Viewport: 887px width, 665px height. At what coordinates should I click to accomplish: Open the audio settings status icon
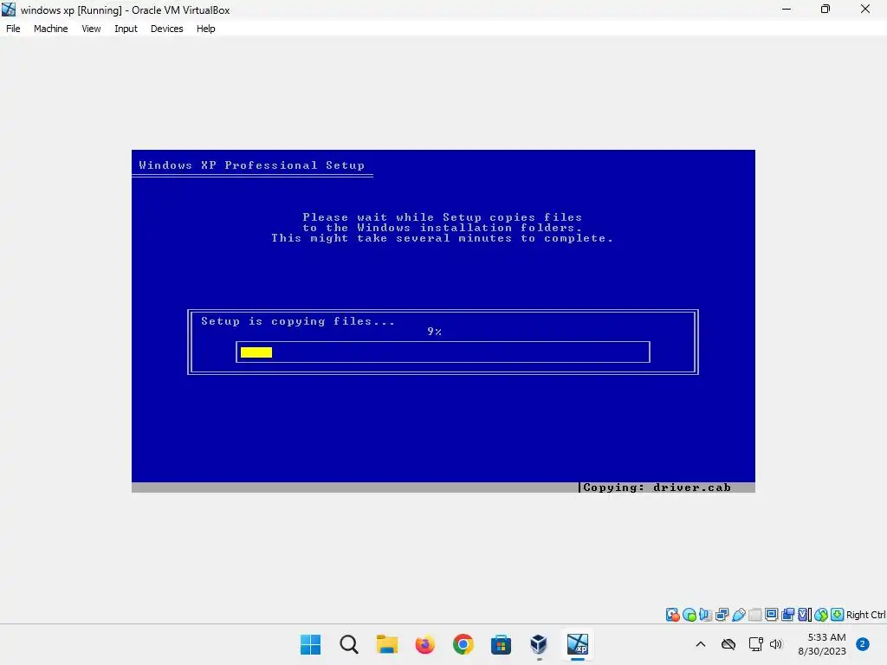(705, 615)
